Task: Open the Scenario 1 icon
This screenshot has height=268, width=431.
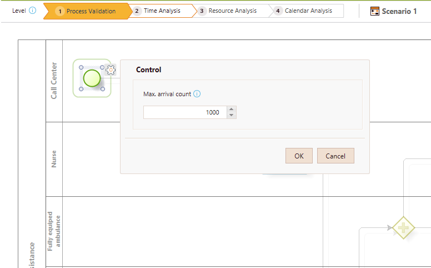Action: pos(375,11)
